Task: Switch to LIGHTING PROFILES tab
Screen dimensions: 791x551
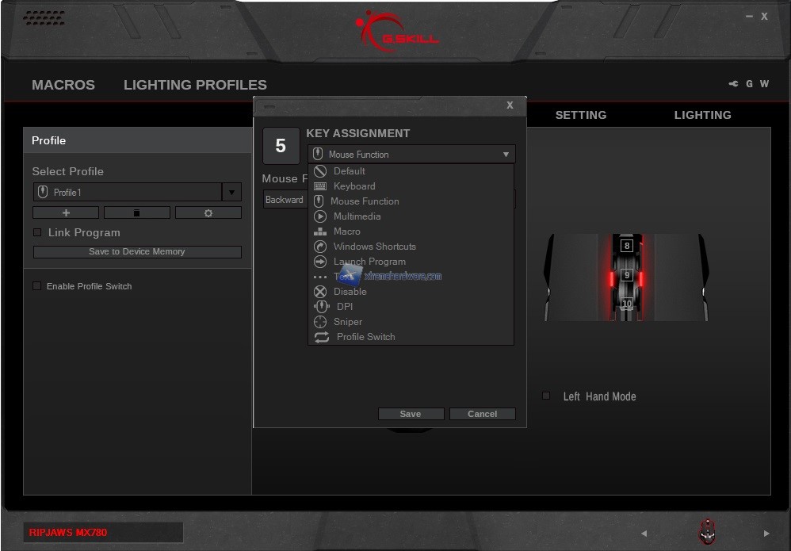Action: (195, 85)
